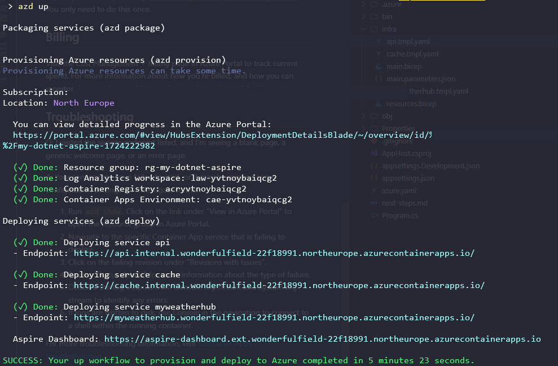The height and width of the screenshot is (366, 558).
Task: Click the project icon next to AppHost.csproj
Action: click(374, 153)
